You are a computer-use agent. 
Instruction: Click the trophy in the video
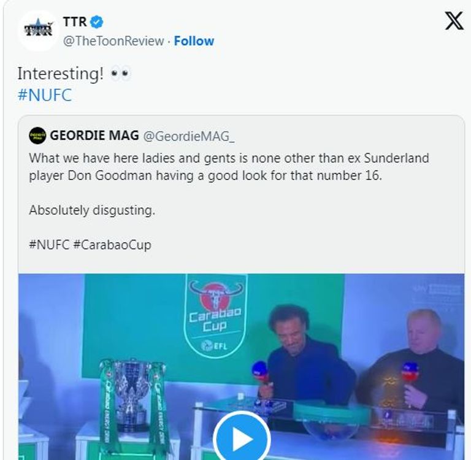pyautogui.click(x=133, y=396)
